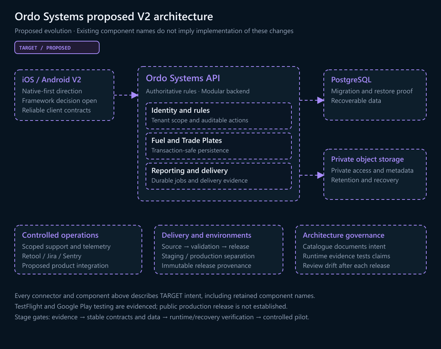Click 'Proposed product integration' text
This screenshot has height=349, width=441.
[x=65, y=266]
